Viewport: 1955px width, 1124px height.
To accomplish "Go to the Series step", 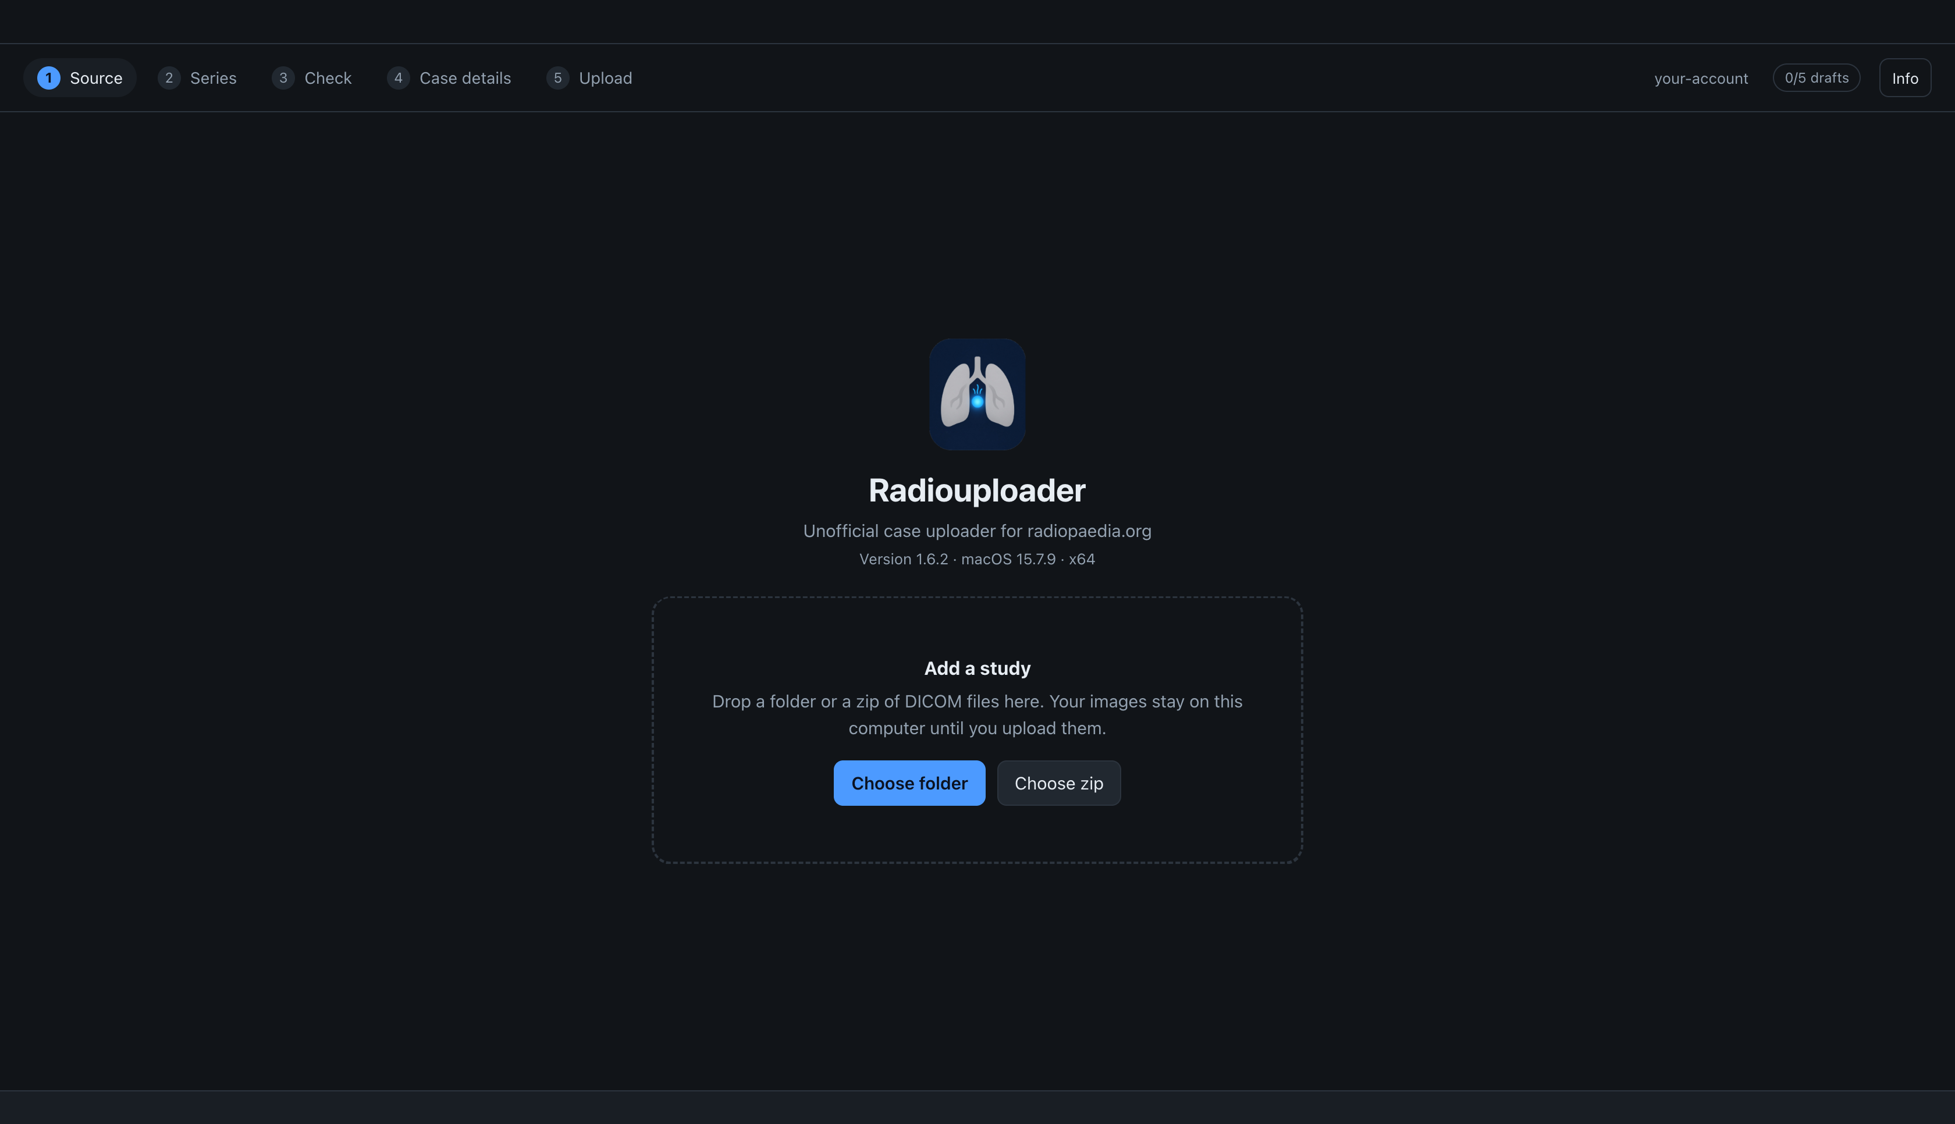I will [x=197, y=78].
